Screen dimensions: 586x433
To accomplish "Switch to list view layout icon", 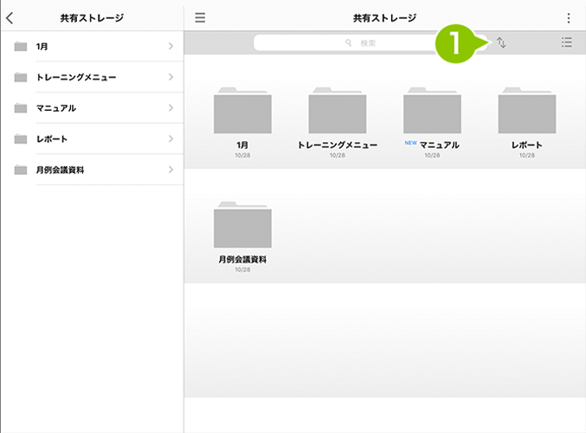I will [567, 42].
